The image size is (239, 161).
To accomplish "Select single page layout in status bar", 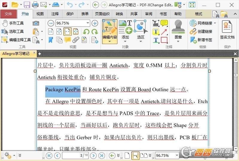I will (x=127, y=155).
